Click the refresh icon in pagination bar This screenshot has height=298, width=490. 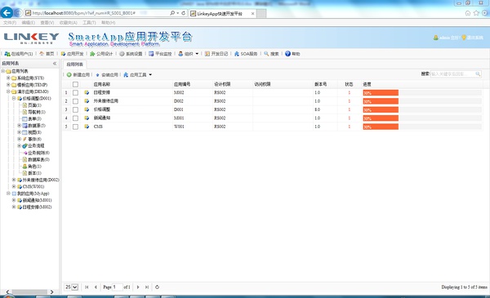[x=157, y=287]
